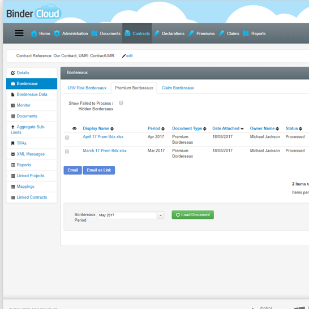Click the eye icon column header

point(74,128)
